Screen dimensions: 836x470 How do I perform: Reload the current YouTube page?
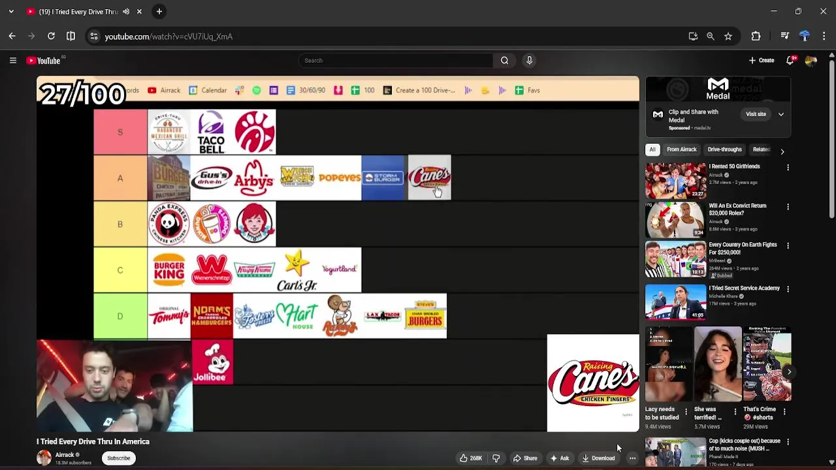pos(51,36)
